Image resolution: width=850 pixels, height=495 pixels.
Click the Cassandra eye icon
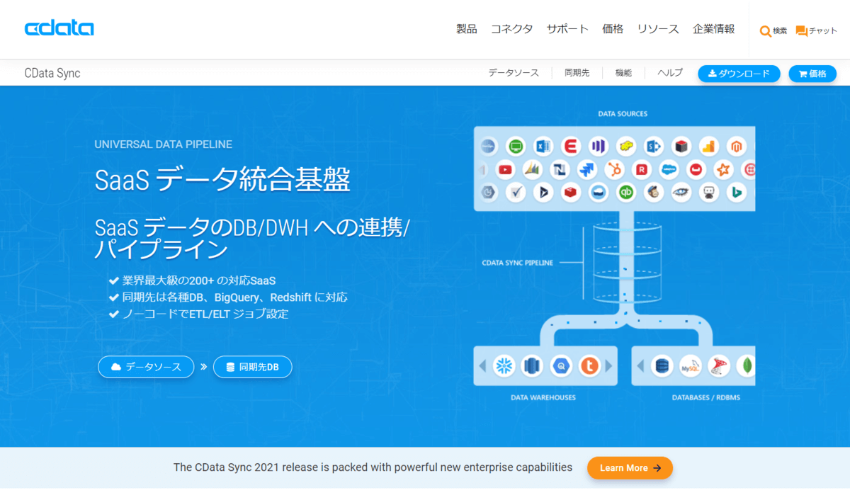click(681, 192)
